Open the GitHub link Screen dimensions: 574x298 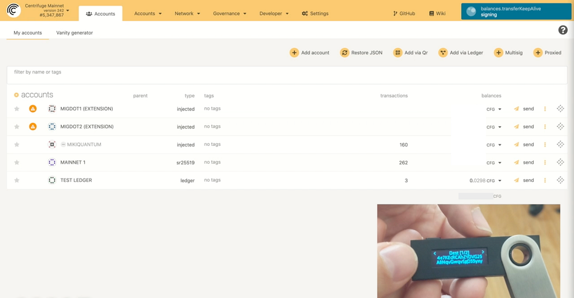click(404, 13)
